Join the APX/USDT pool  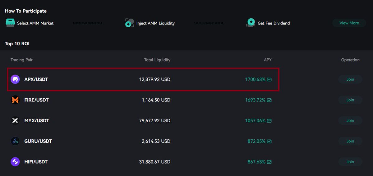(350, 79)
